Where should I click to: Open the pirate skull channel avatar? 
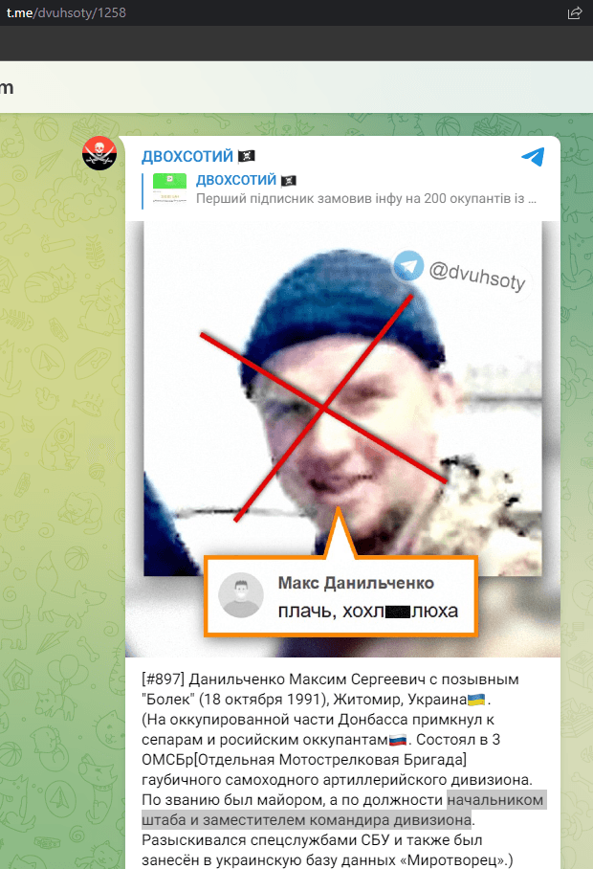click(x=99, y=153)
